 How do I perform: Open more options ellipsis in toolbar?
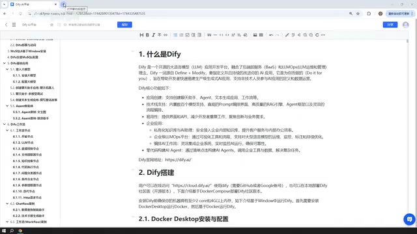[x=323, y=35]
